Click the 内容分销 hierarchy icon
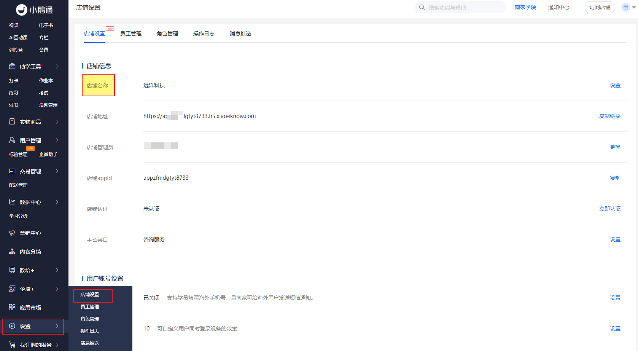The width and height of the screenshot is (638, 351). click(x=12, y=251)
